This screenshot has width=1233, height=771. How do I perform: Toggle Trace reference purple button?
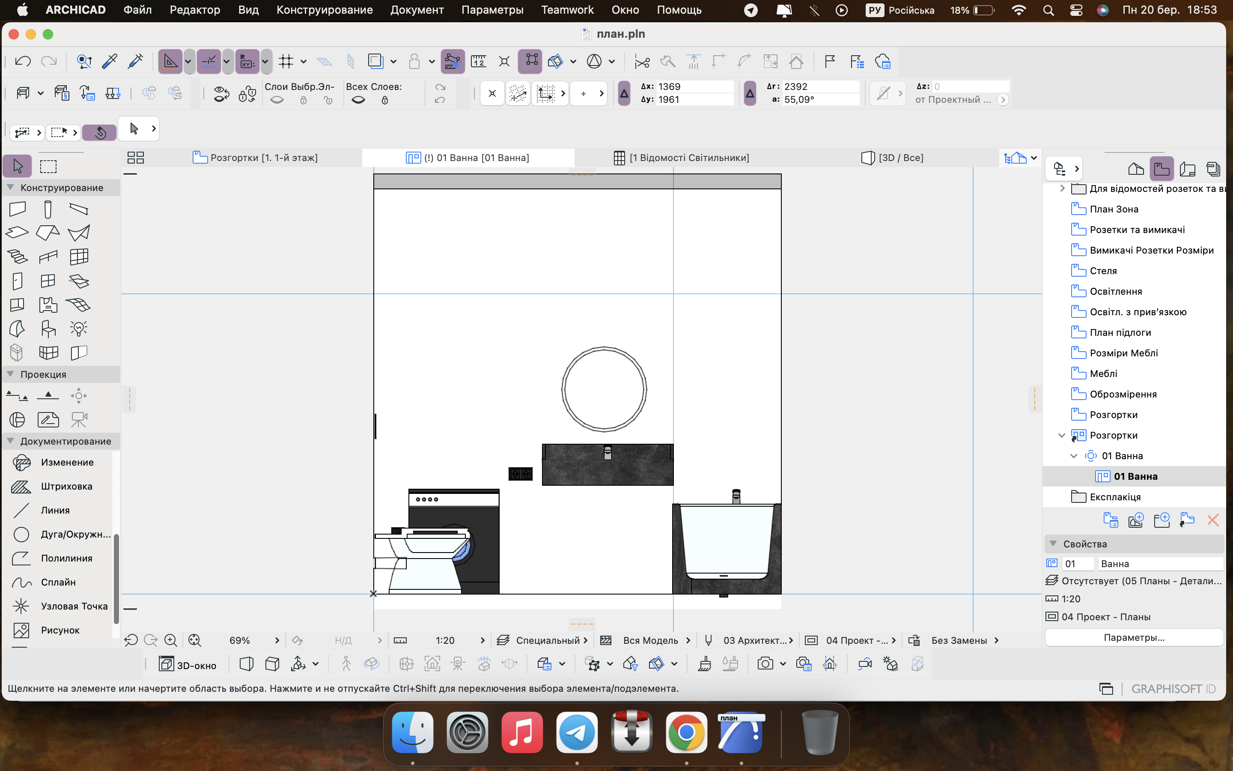pos(453,62)
